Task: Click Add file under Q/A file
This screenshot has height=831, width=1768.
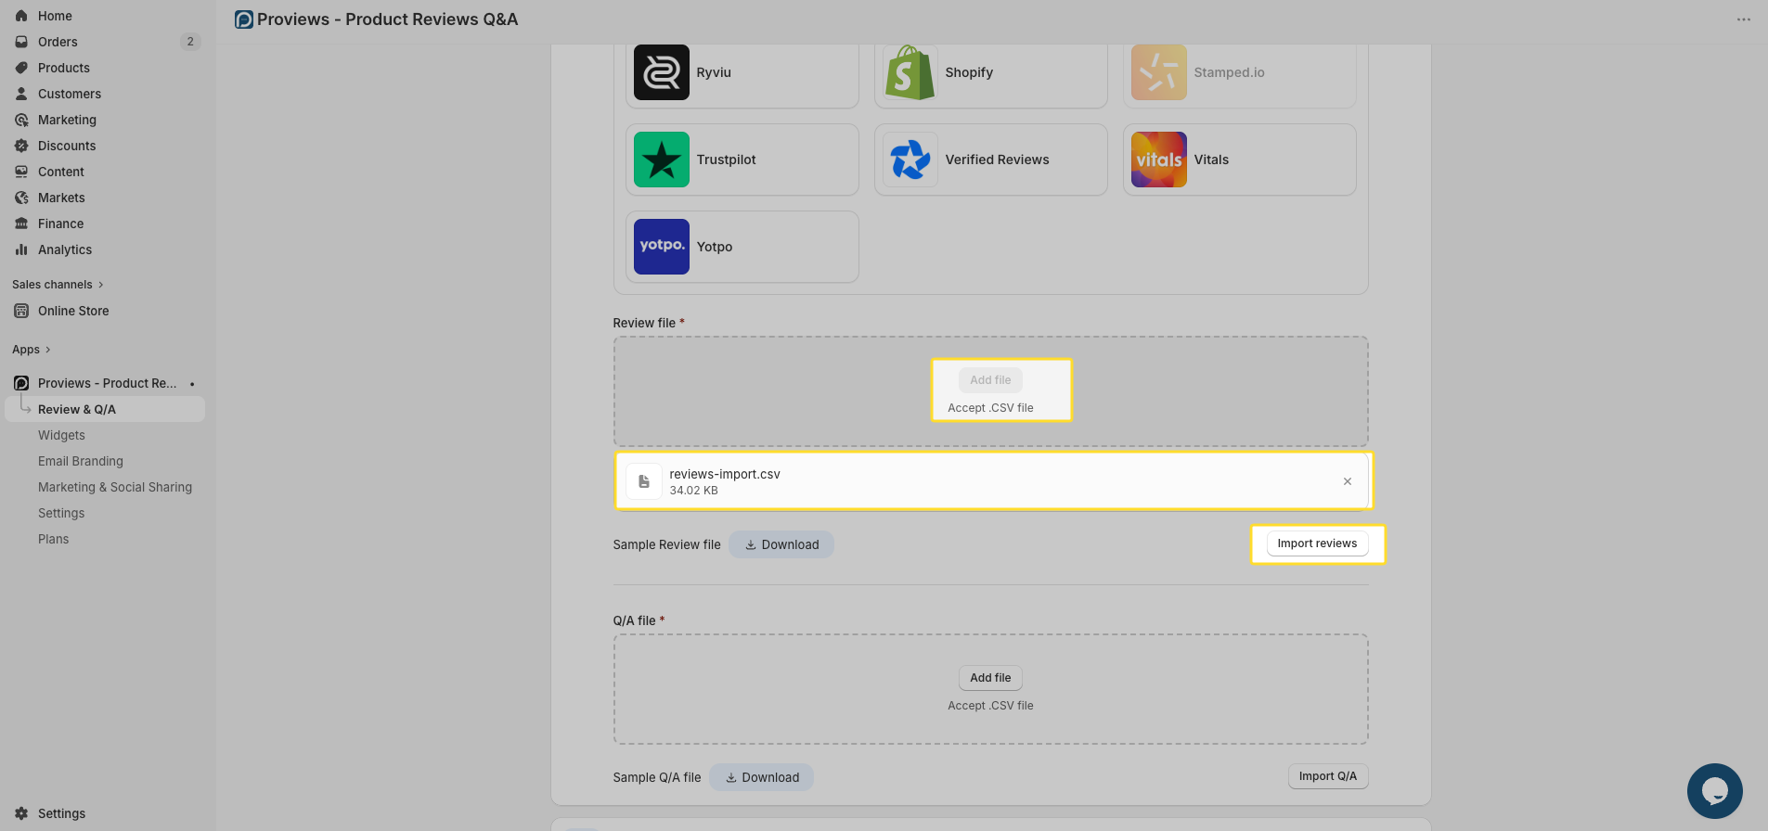Action: tap(990, 678)
